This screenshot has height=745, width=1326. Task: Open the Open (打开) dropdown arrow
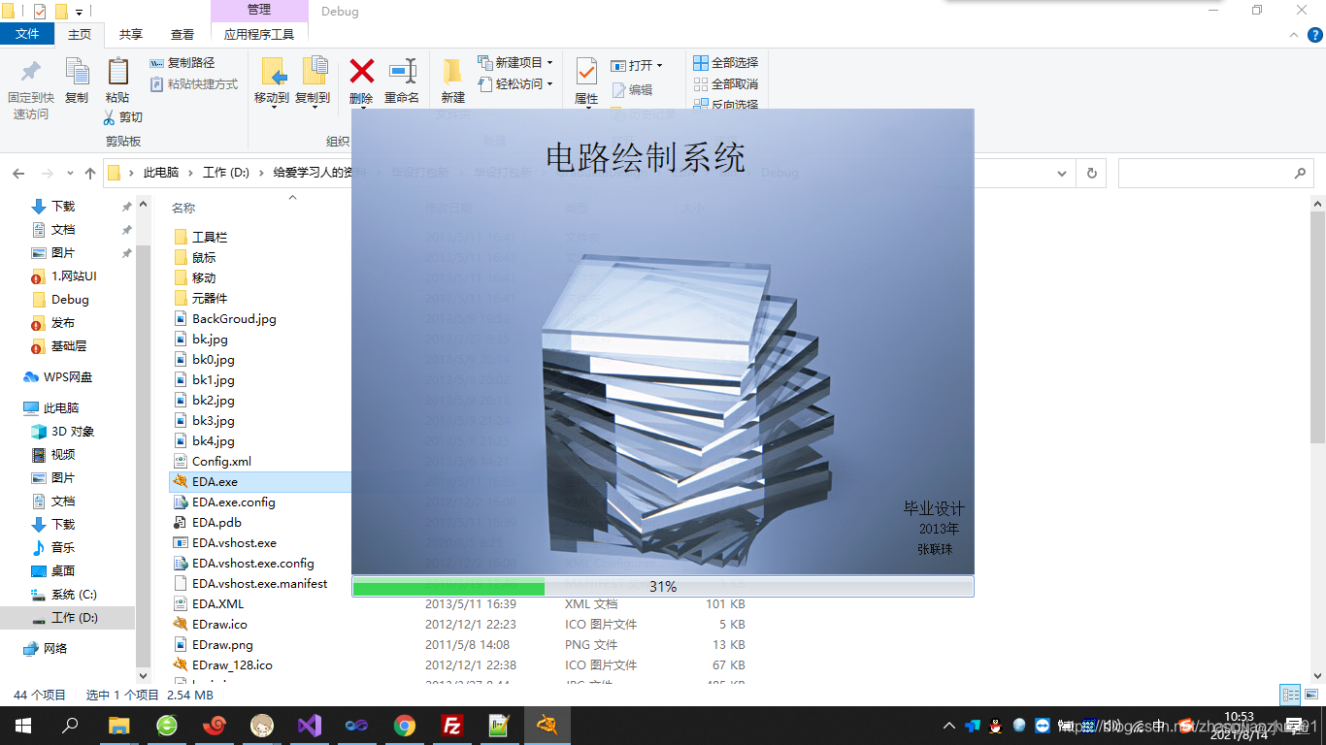pyautogui.click(x=659, y=66)
